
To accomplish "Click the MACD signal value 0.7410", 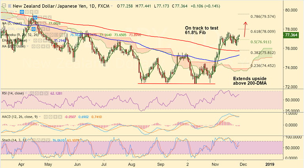I will click(97, 117).
